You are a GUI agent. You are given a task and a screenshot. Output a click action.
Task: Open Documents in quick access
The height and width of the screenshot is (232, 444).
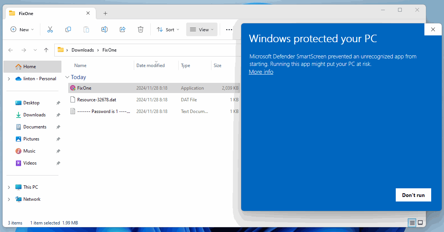(x=31, y=127)
